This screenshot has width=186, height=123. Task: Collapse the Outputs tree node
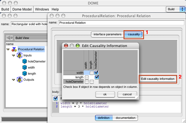(14, 80)
